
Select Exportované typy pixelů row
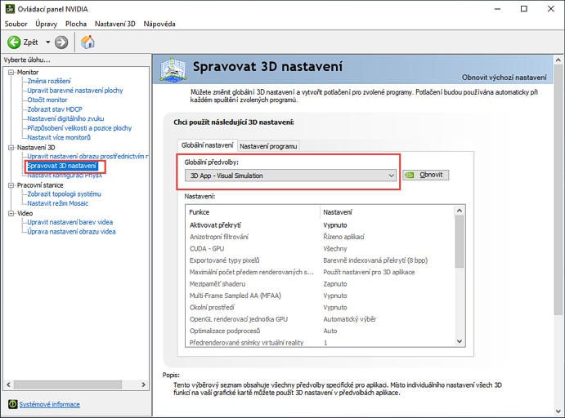pos(320,260)
